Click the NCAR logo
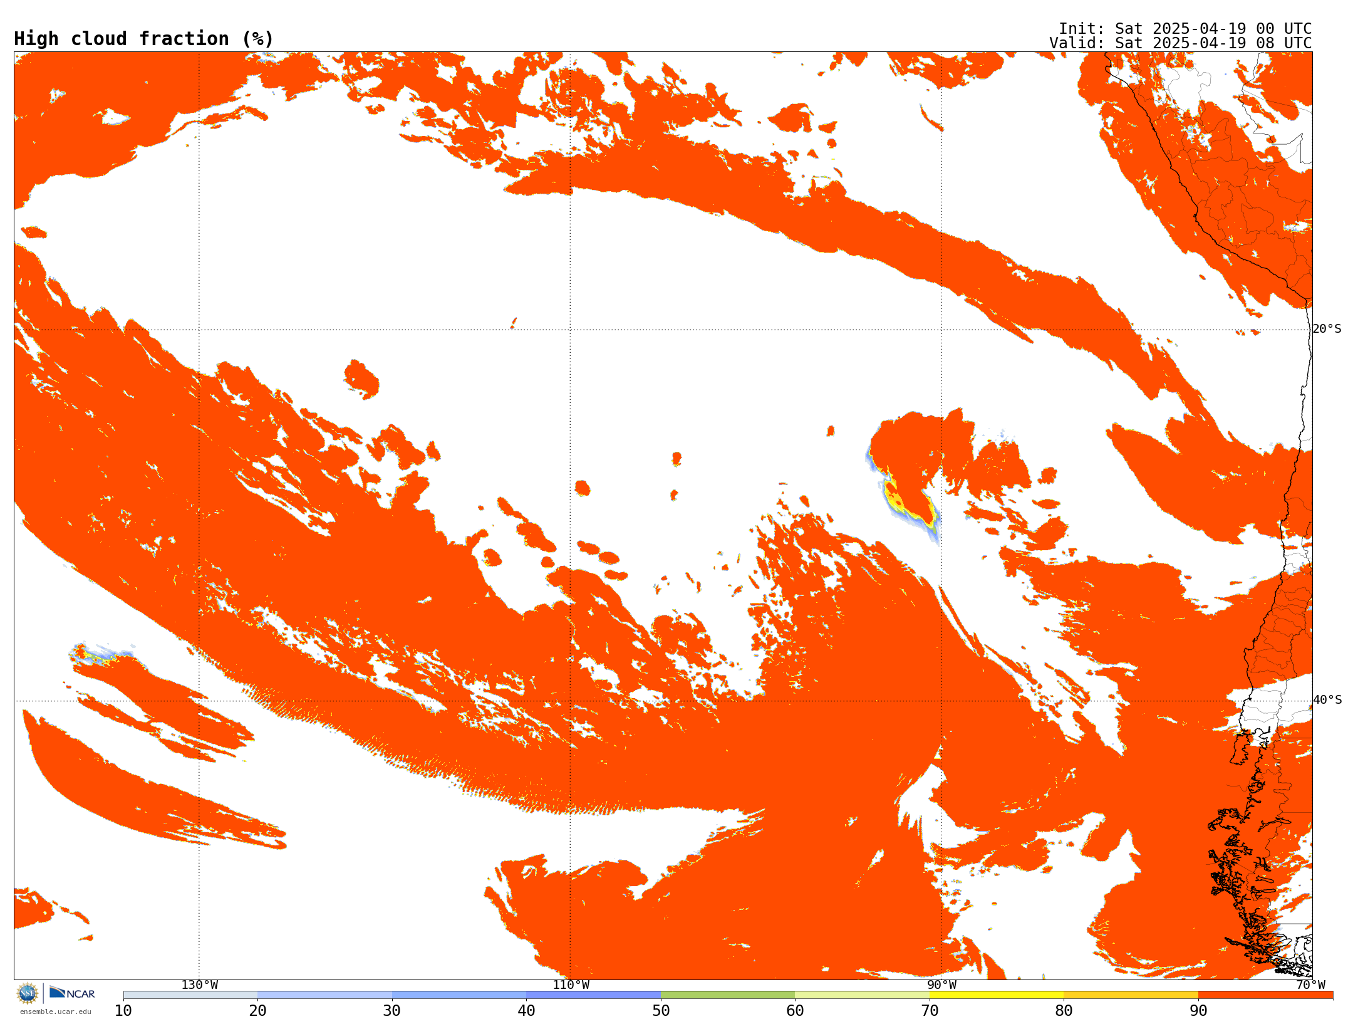1353x1019 pixels. (72, 993)
